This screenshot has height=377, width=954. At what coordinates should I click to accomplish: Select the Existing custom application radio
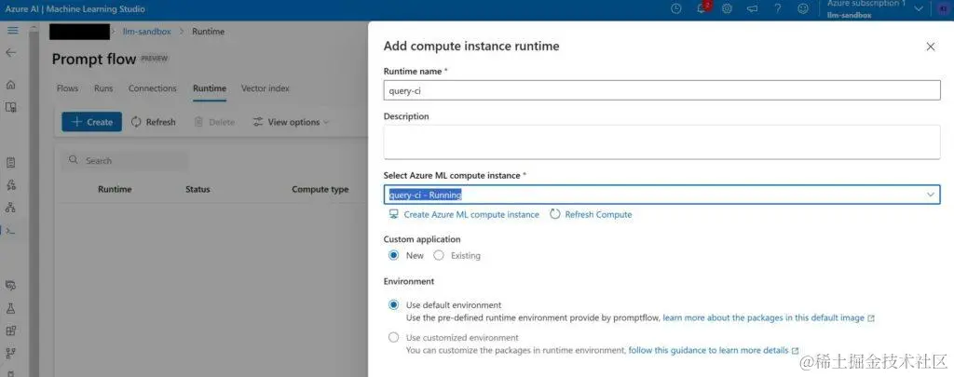coord(439,255)
